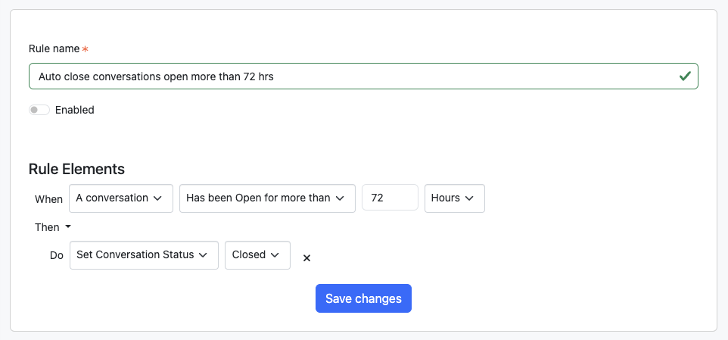The width and height of the screenshot is (728, 340).
Task: Click the Rule name label
Action: 54,48
